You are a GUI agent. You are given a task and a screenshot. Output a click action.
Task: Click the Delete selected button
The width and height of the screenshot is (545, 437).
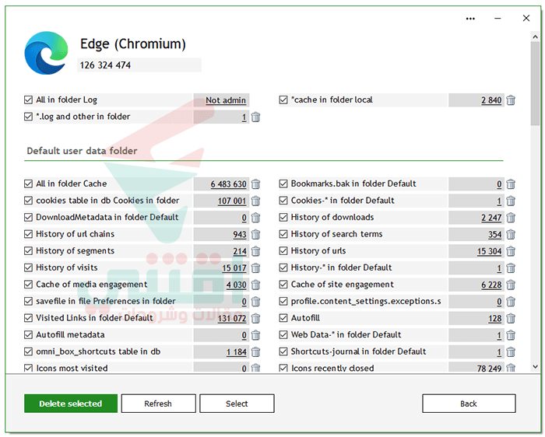click(71, 404)
